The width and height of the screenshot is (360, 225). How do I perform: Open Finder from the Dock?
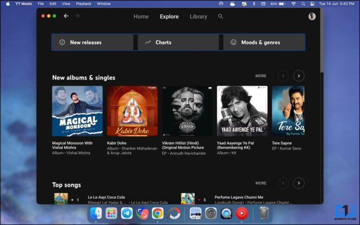coord(95,213)
